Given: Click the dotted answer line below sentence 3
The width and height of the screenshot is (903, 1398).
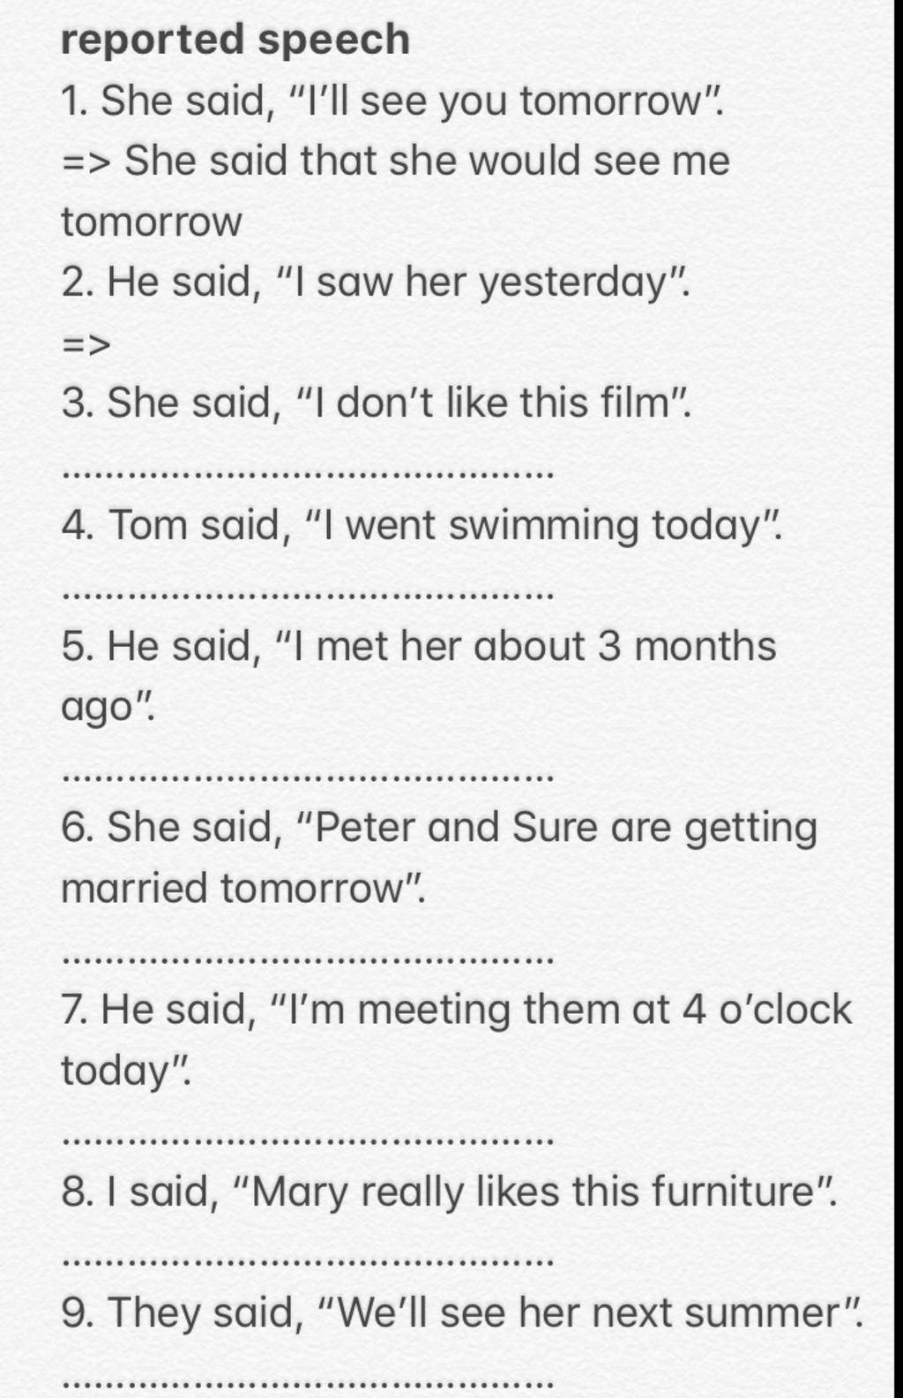Looking at the screenshot, I should click(x=310, y=476).
